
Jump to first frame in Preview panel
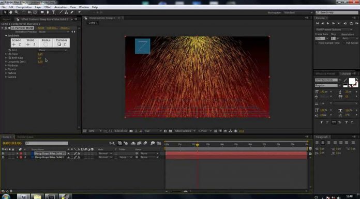click(317, 23)
